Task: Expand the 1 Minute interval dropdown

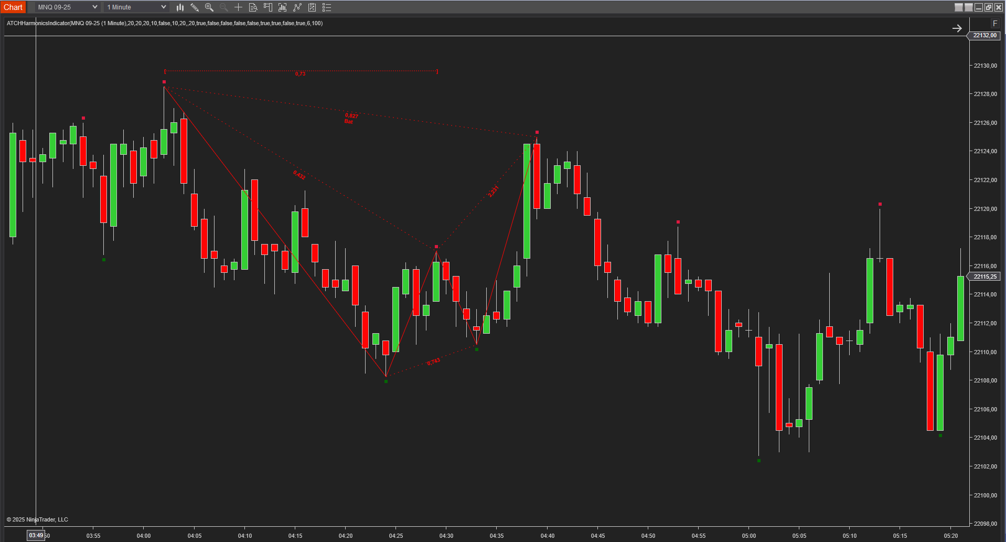Action: pos(136,7)
